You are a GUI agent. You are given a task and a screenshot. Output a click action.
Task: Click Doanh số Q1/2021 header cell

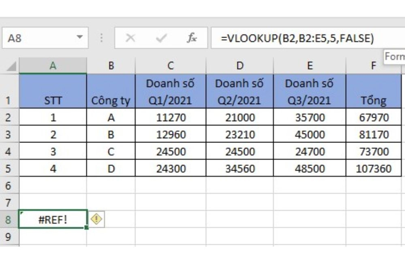tap(171, 91)
